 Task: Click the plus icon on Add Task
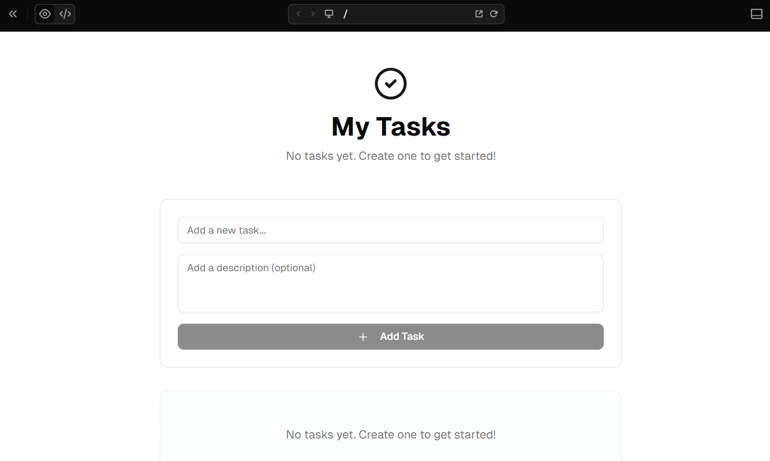pyautogui.click(x=363, y=337)
